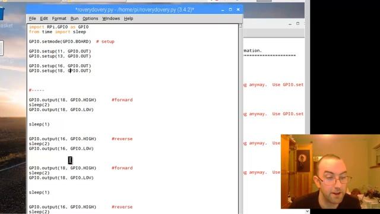Click the '#-----' comment line
The height and width of the screenshot is (214, 380).
pos(36,90)
